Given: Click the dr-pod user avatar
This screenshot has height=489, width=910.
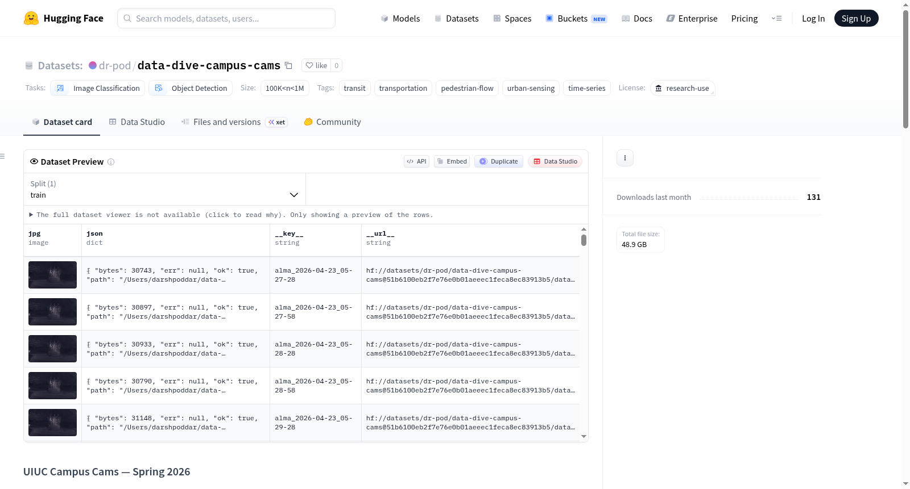Looking at the screenshot, I should (93, 65).
